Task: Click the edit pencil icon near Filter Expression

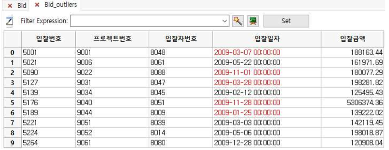Action: [9, 22]
